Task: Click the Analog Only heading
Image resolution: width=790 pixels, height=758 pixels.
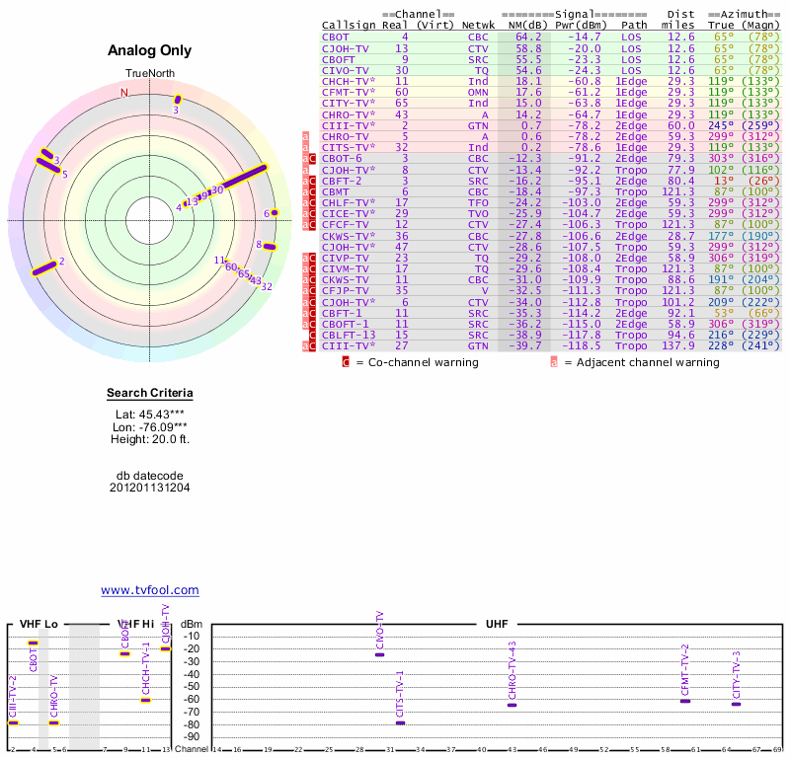Action: point(149,51)
